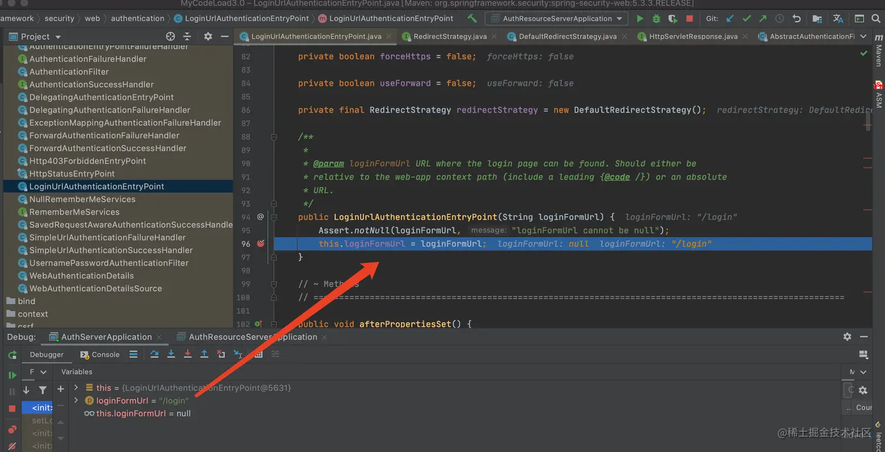Switch to the DefaultRedirectStrategy.java tab
This screenshot has width=885, height=452.
click(x=567, y=36)
